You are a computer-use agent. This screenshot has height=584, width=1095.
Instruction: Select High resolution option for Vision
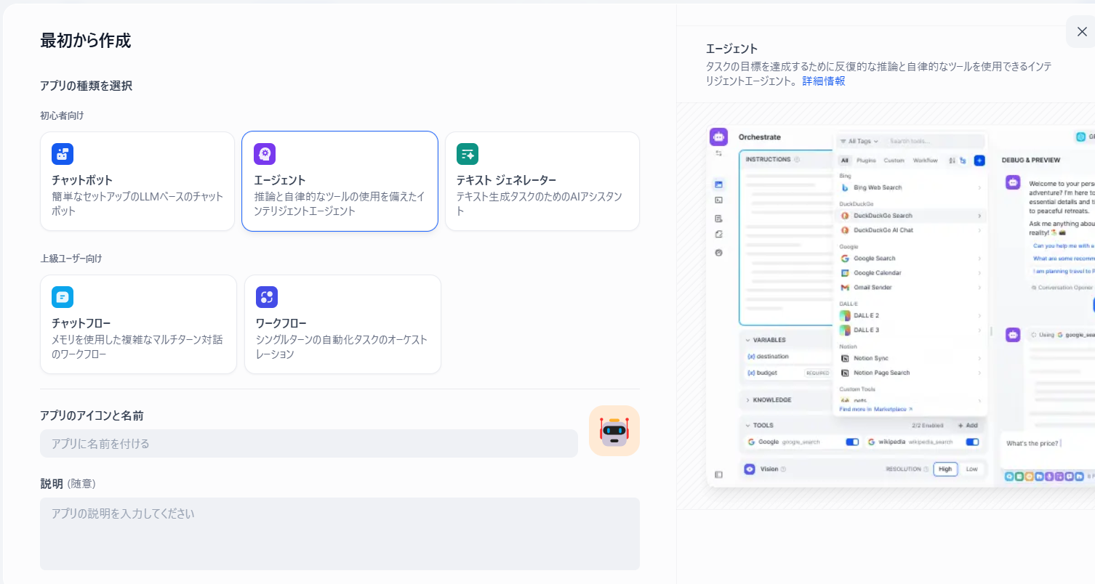(x=945, y=469)
